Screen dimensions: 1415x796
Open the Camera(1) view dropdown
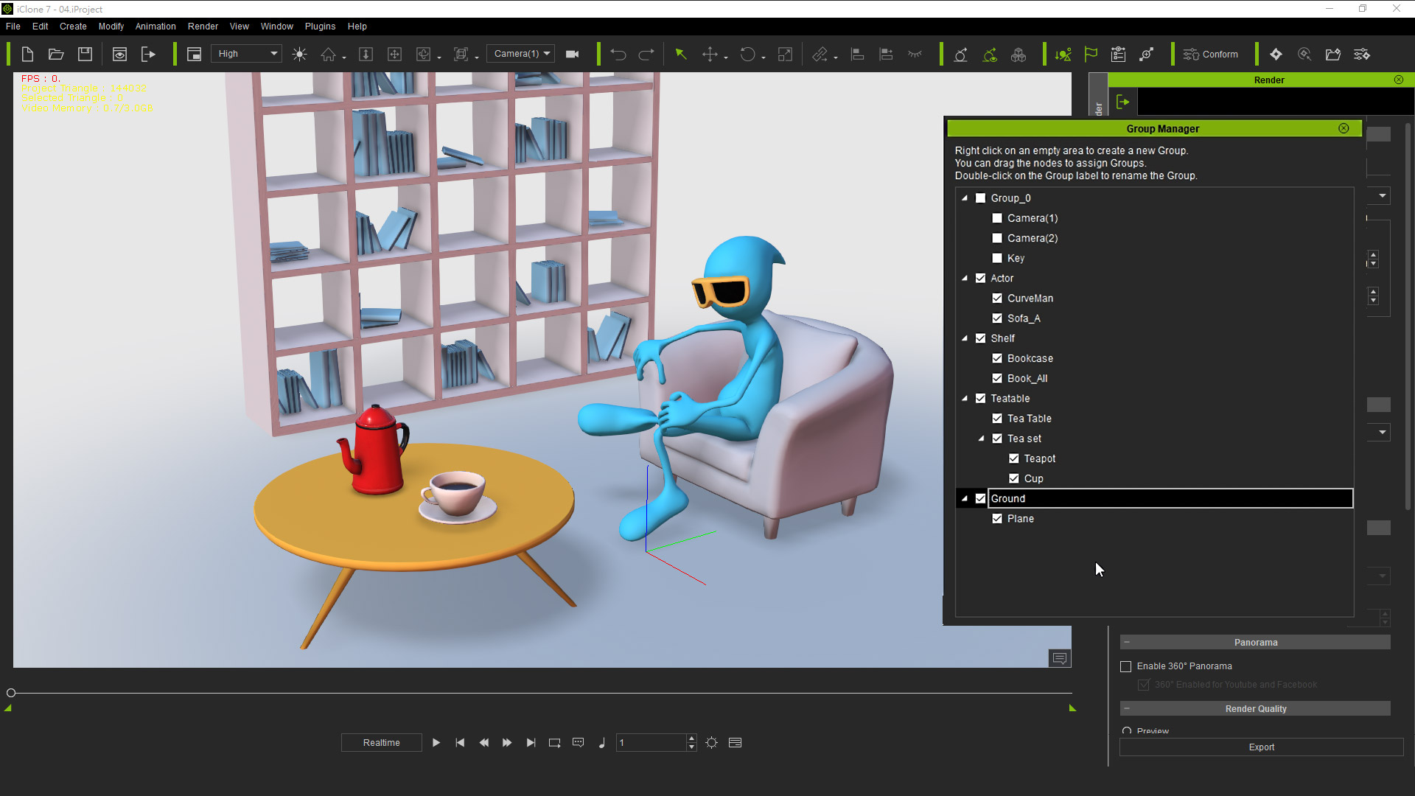521,54
